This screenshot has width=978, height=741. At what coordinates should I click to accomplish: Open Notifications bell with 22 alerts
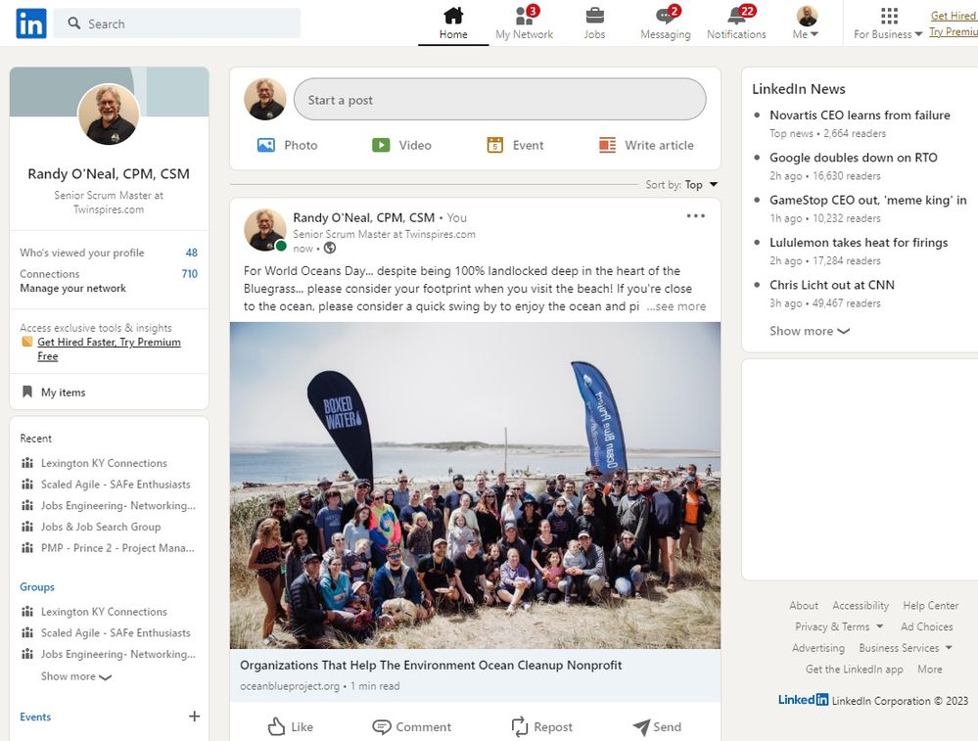[x=736, y=23]
